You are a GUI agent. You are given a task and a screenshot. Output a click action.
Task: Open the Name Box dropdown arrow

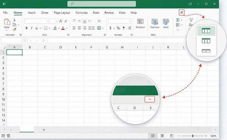point(20,41)
